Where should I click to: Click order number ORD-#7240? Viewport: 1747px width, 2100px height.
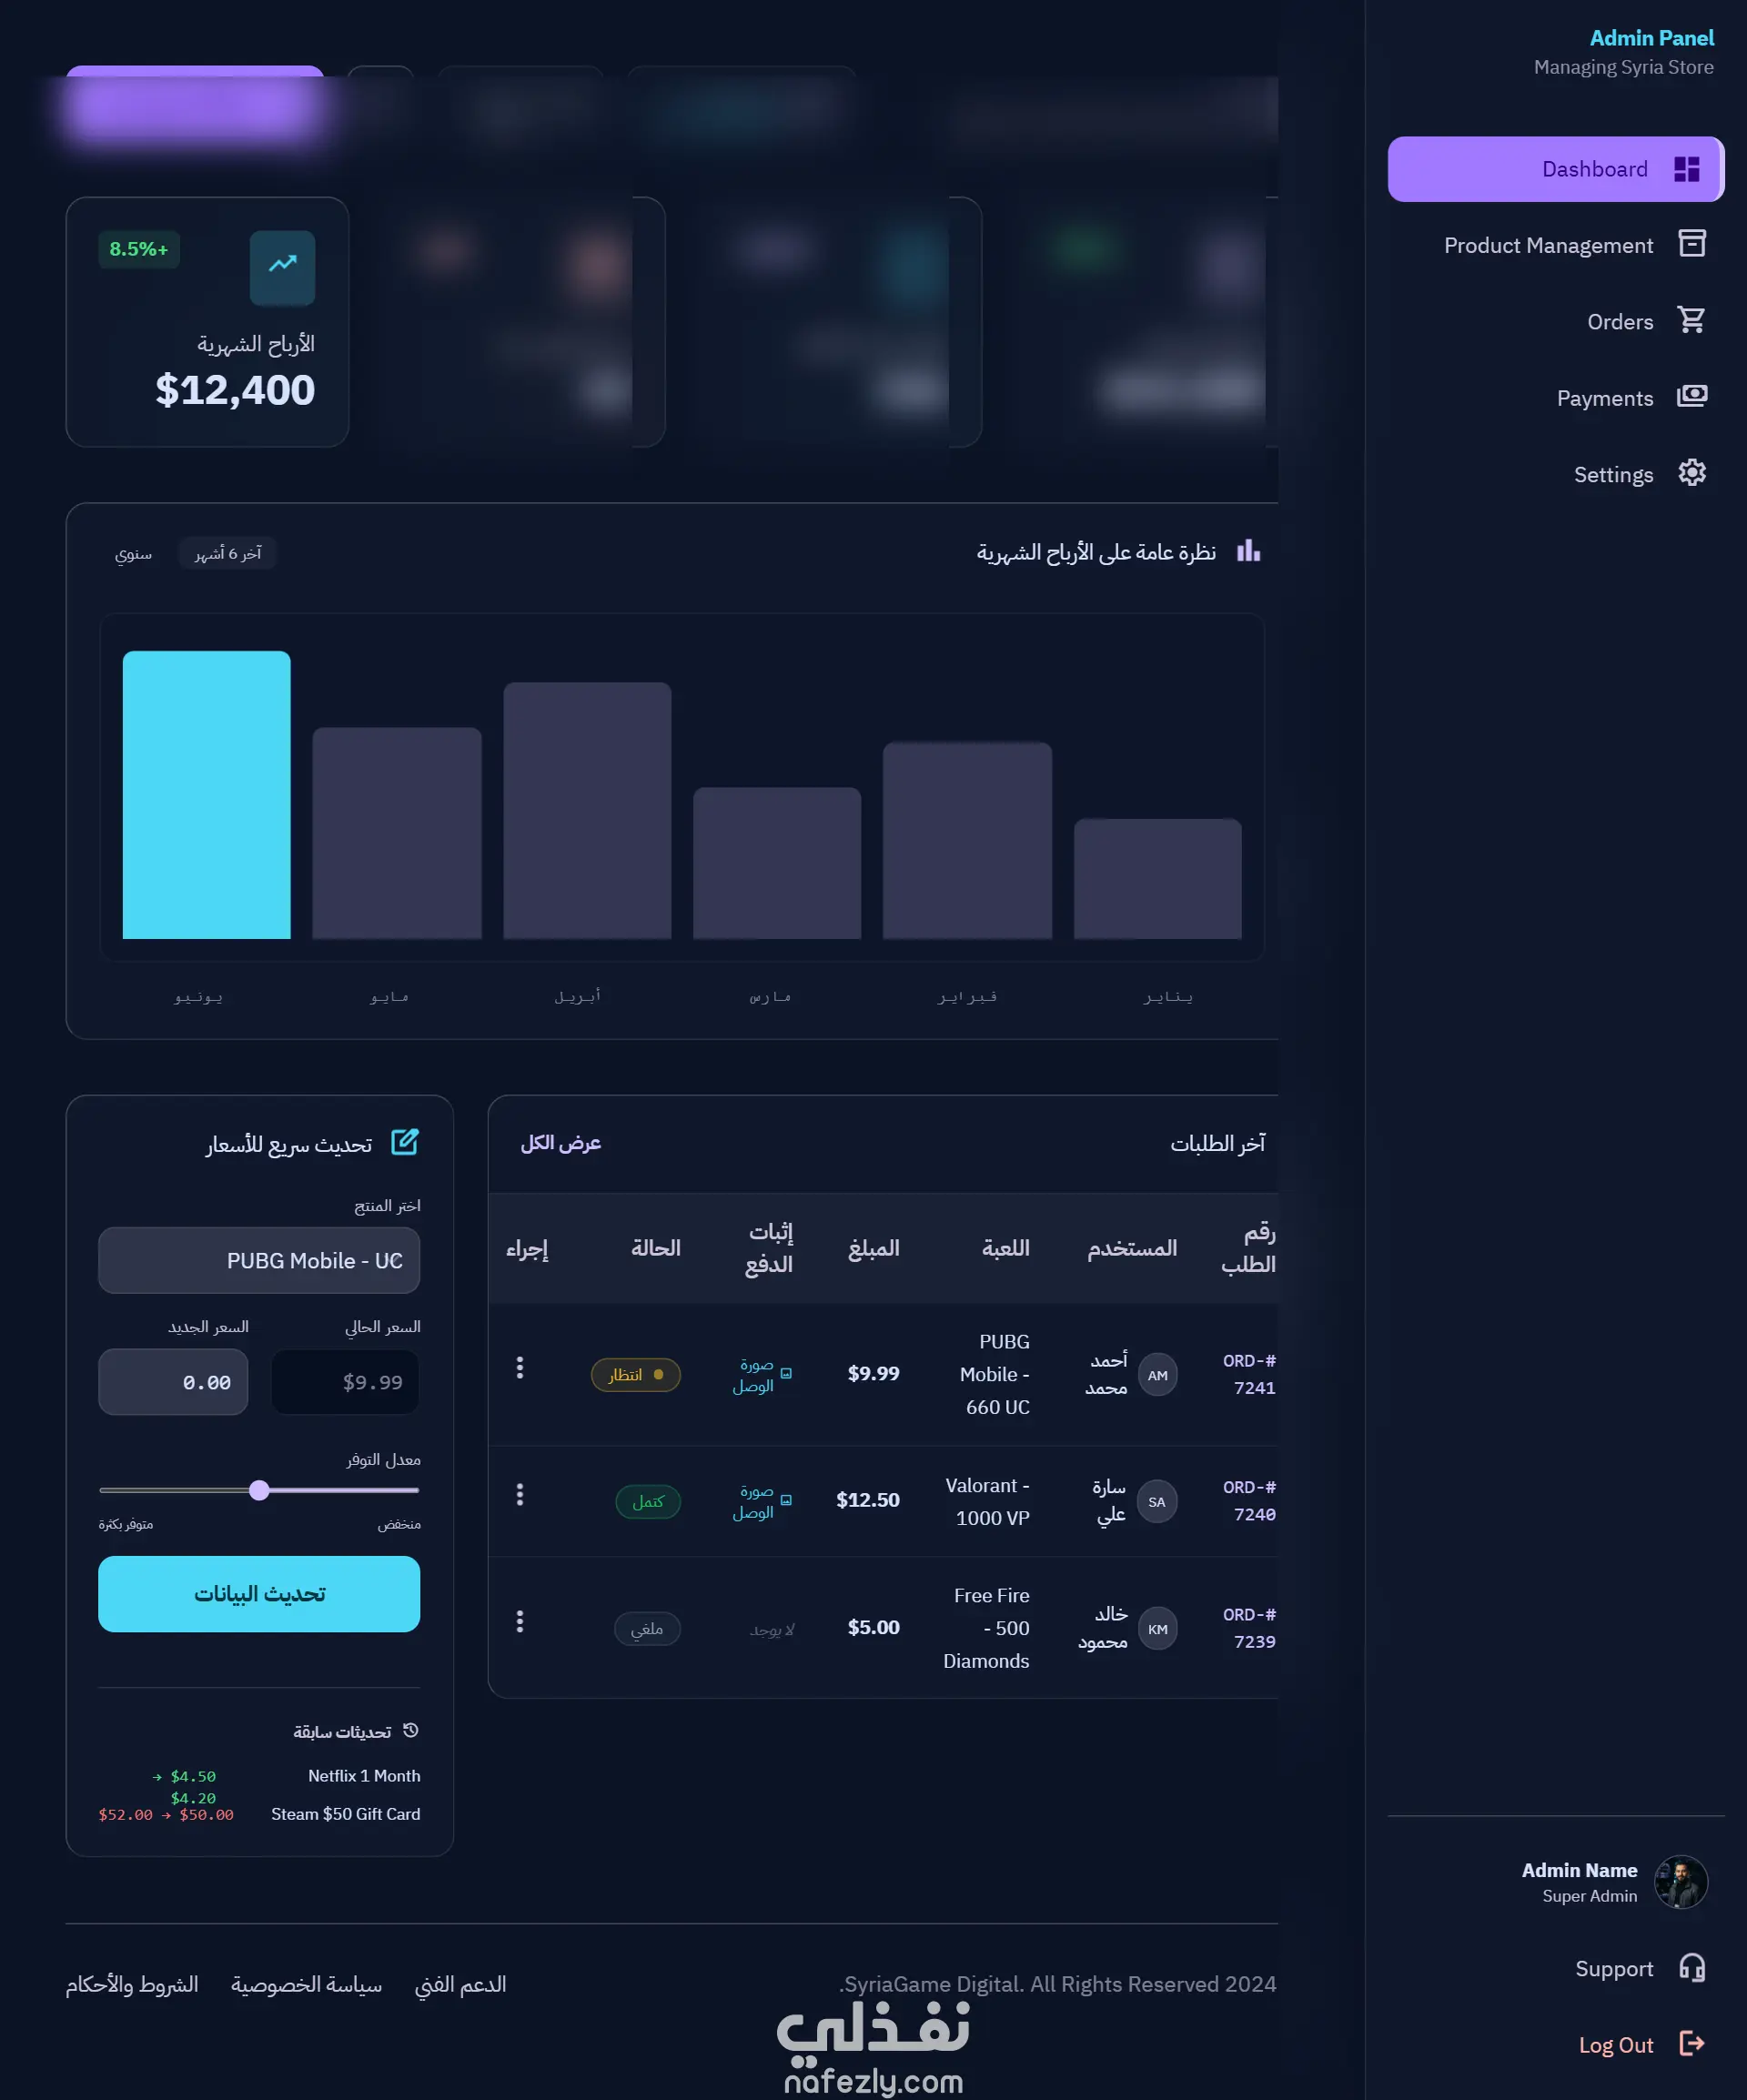(1249, 1500)
